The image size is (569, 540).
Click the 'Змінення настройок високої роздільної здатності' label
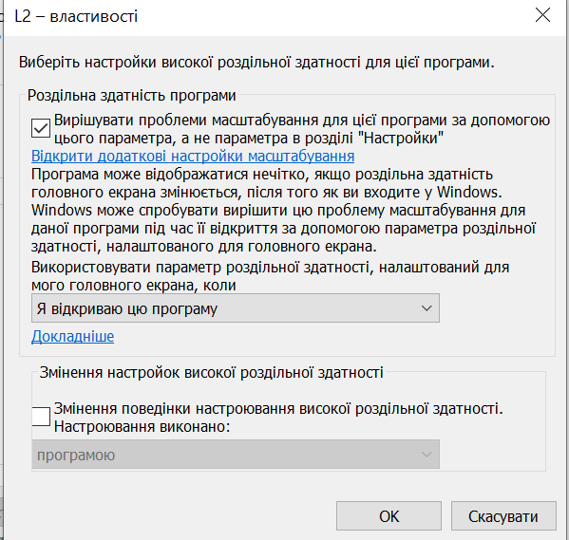pyautogui.click(x=212, y=372)
